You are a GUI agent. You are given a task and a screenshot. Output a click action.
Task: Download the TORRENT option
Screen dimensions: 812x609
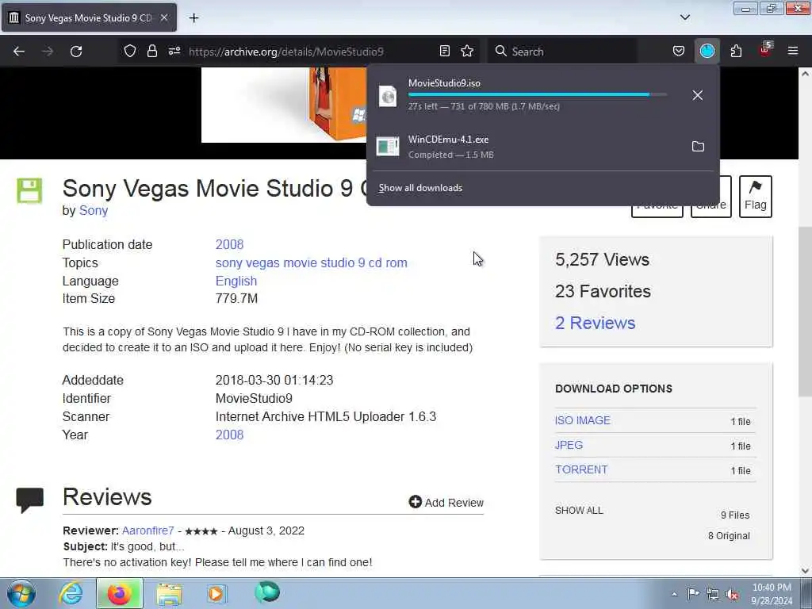pos(581,469)
